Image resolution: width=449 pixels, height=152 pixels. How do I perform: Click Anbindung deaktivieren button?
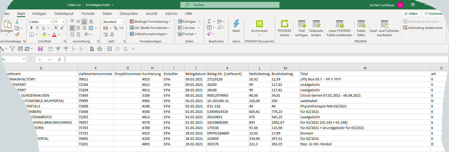tap(423, 28)
